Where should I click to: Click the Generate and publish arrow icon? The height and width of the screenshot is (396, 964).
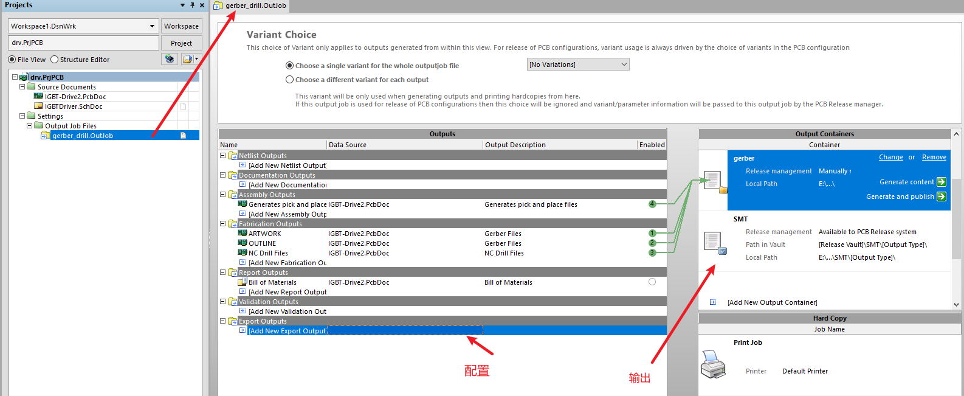942,196
